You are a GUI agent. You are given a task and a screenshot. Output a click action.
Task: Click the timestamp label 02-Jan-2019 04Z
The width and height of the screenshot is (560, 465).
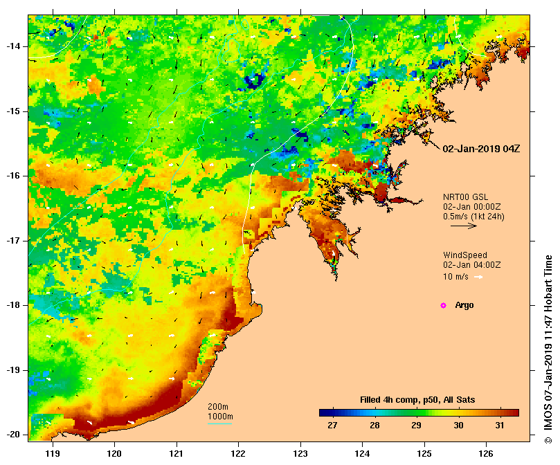click(481, 149)
